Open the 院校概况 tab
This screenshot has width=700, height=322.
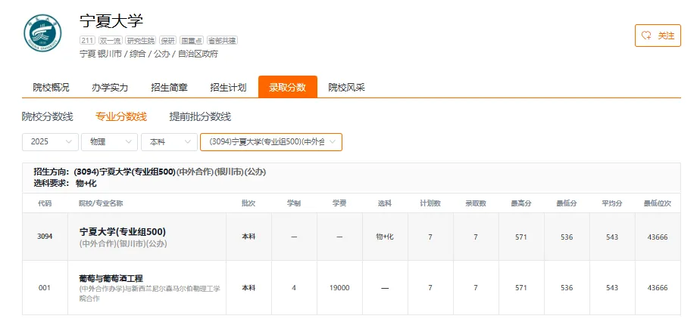(51, 87)
